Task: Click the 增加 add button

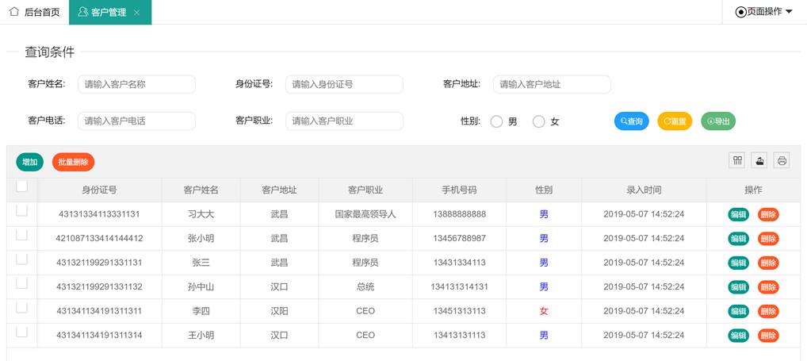Action: click(x=30, y=162)
